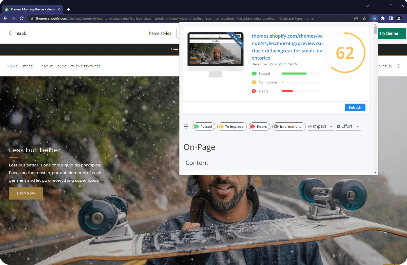Bookmark this page with the star icon

(x=364, y=18)
